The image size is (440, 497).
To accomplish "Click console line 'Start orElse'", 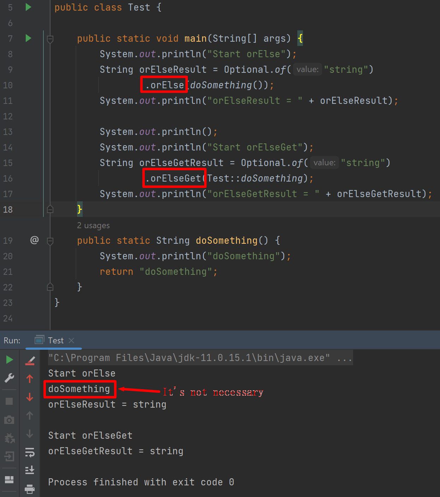I will coord(82,373).
